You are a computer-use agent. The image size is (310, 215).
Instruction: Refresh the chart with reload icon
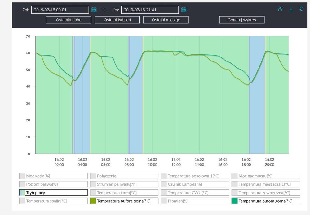coord(301,9)
